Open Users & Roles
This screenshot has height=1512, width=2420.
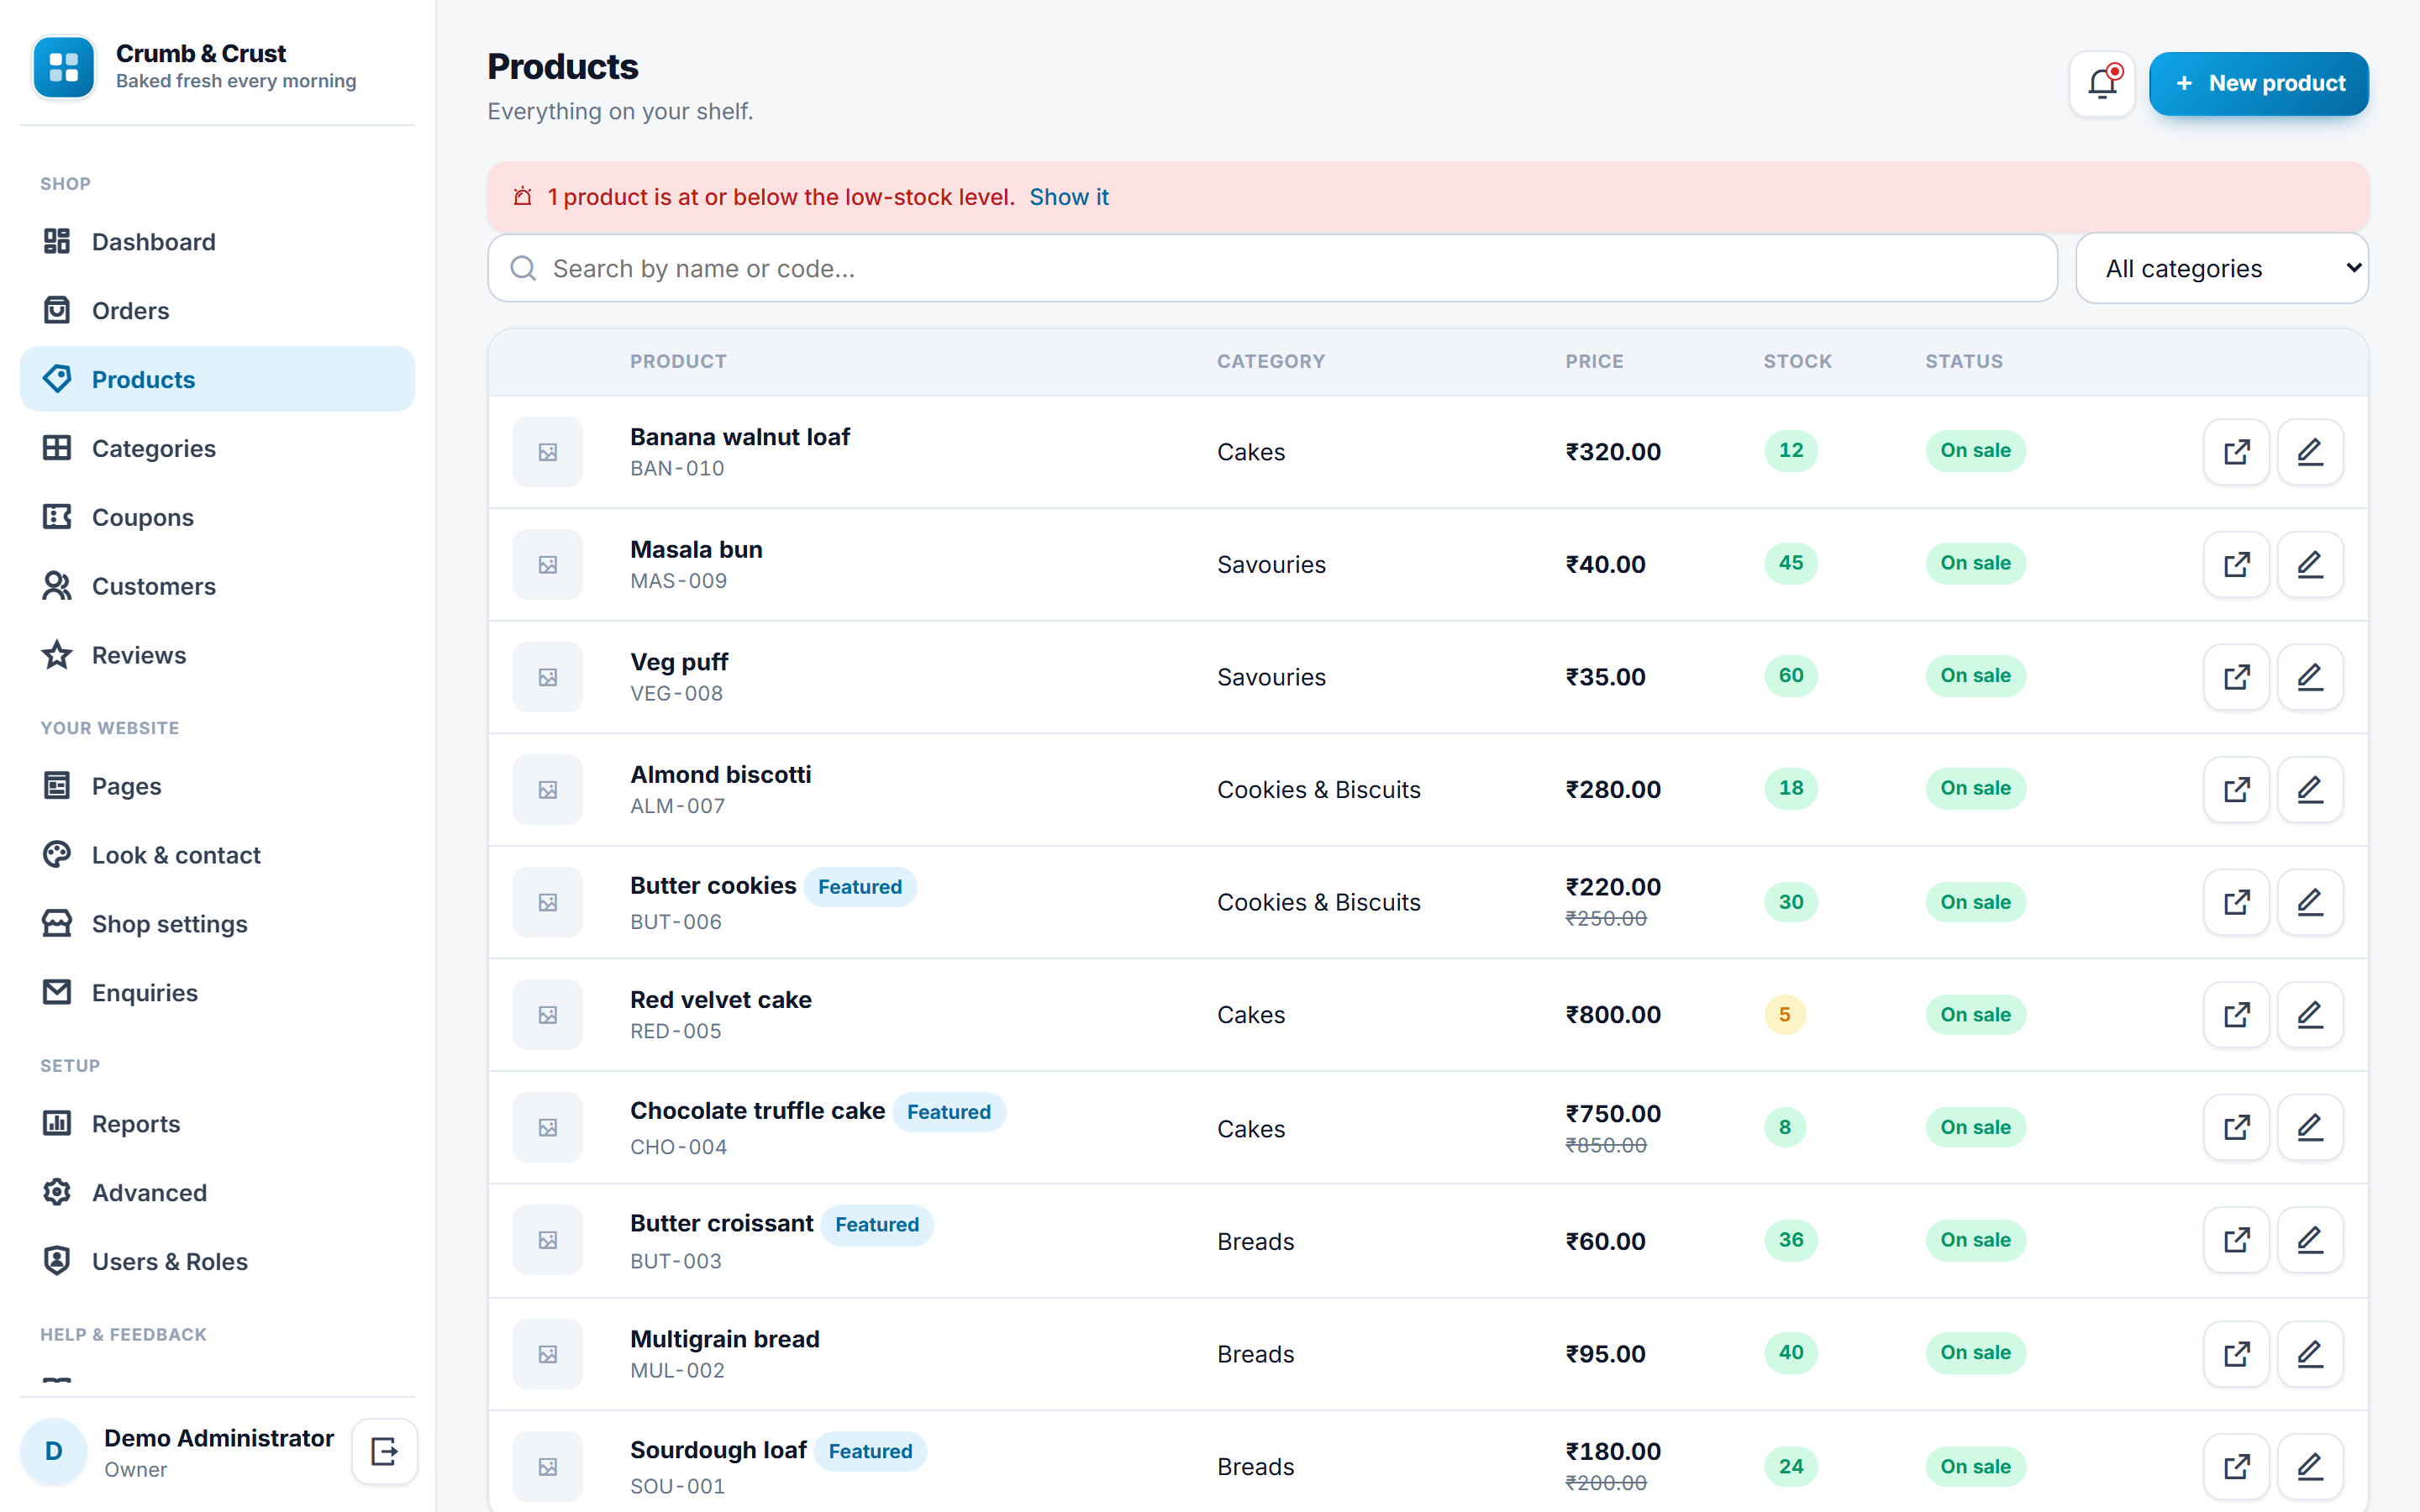pyautogui.click(x=217, y=1262)
